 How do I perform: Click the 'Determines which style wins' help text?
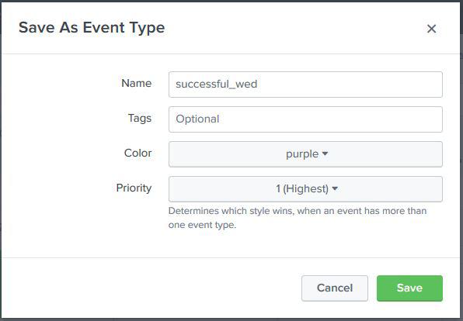[298, 218]
